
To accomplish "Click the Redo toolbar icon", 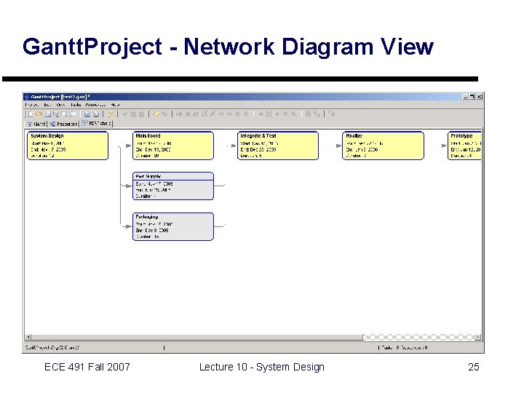I will coord(164,114).
